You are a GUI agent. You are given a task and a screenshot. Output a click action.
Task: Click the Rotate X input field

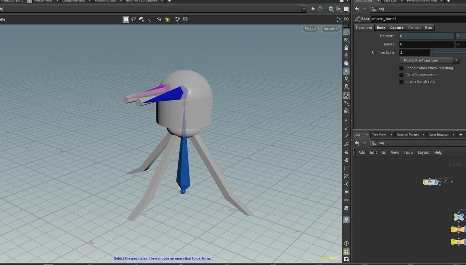click(x=426, y=44)
